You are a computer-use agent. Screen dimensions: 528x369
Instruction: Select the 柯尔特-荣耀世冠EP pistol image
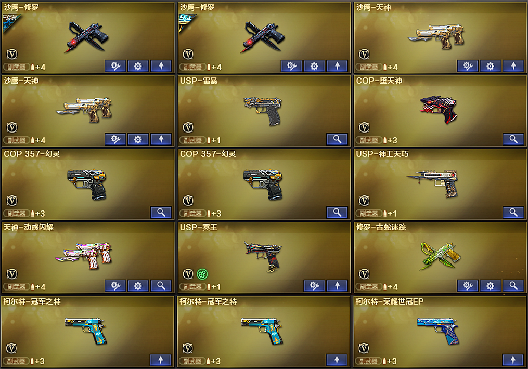click(438, 331)
